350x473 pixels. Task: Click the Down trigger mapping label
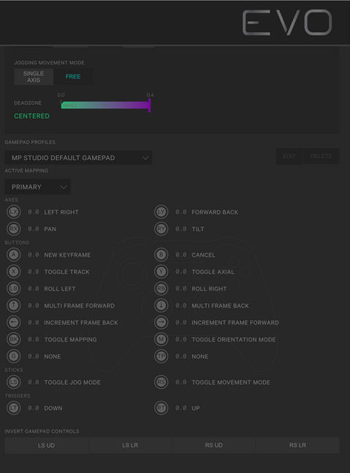click(x=53, y=408)
